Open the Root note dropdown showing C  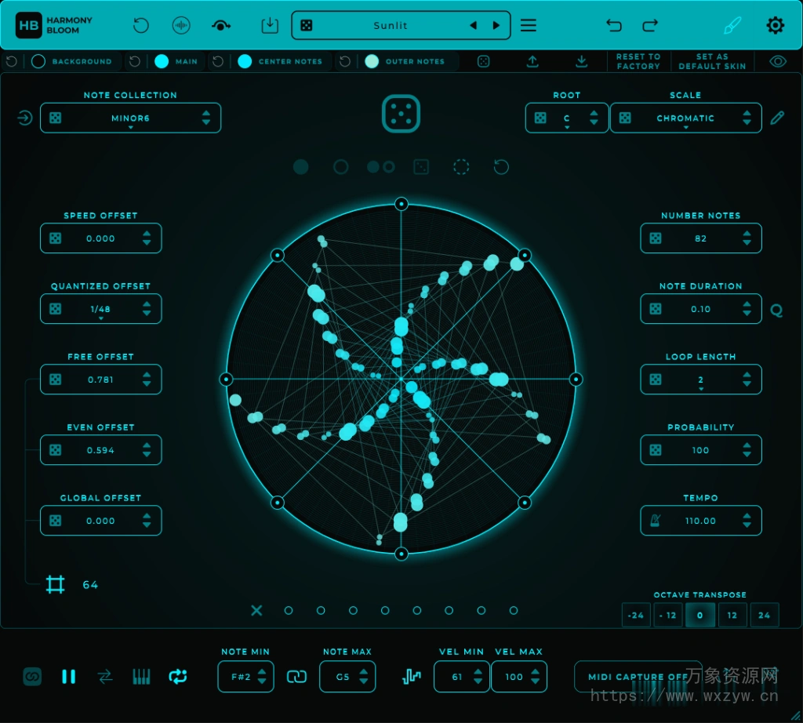click(566, 118)
